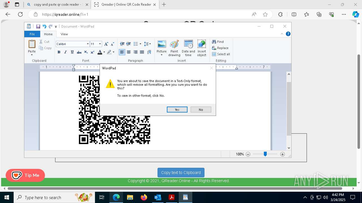Toggle Subscript formatting
Viewport: 362px width, 203px height.
point(86,52)
